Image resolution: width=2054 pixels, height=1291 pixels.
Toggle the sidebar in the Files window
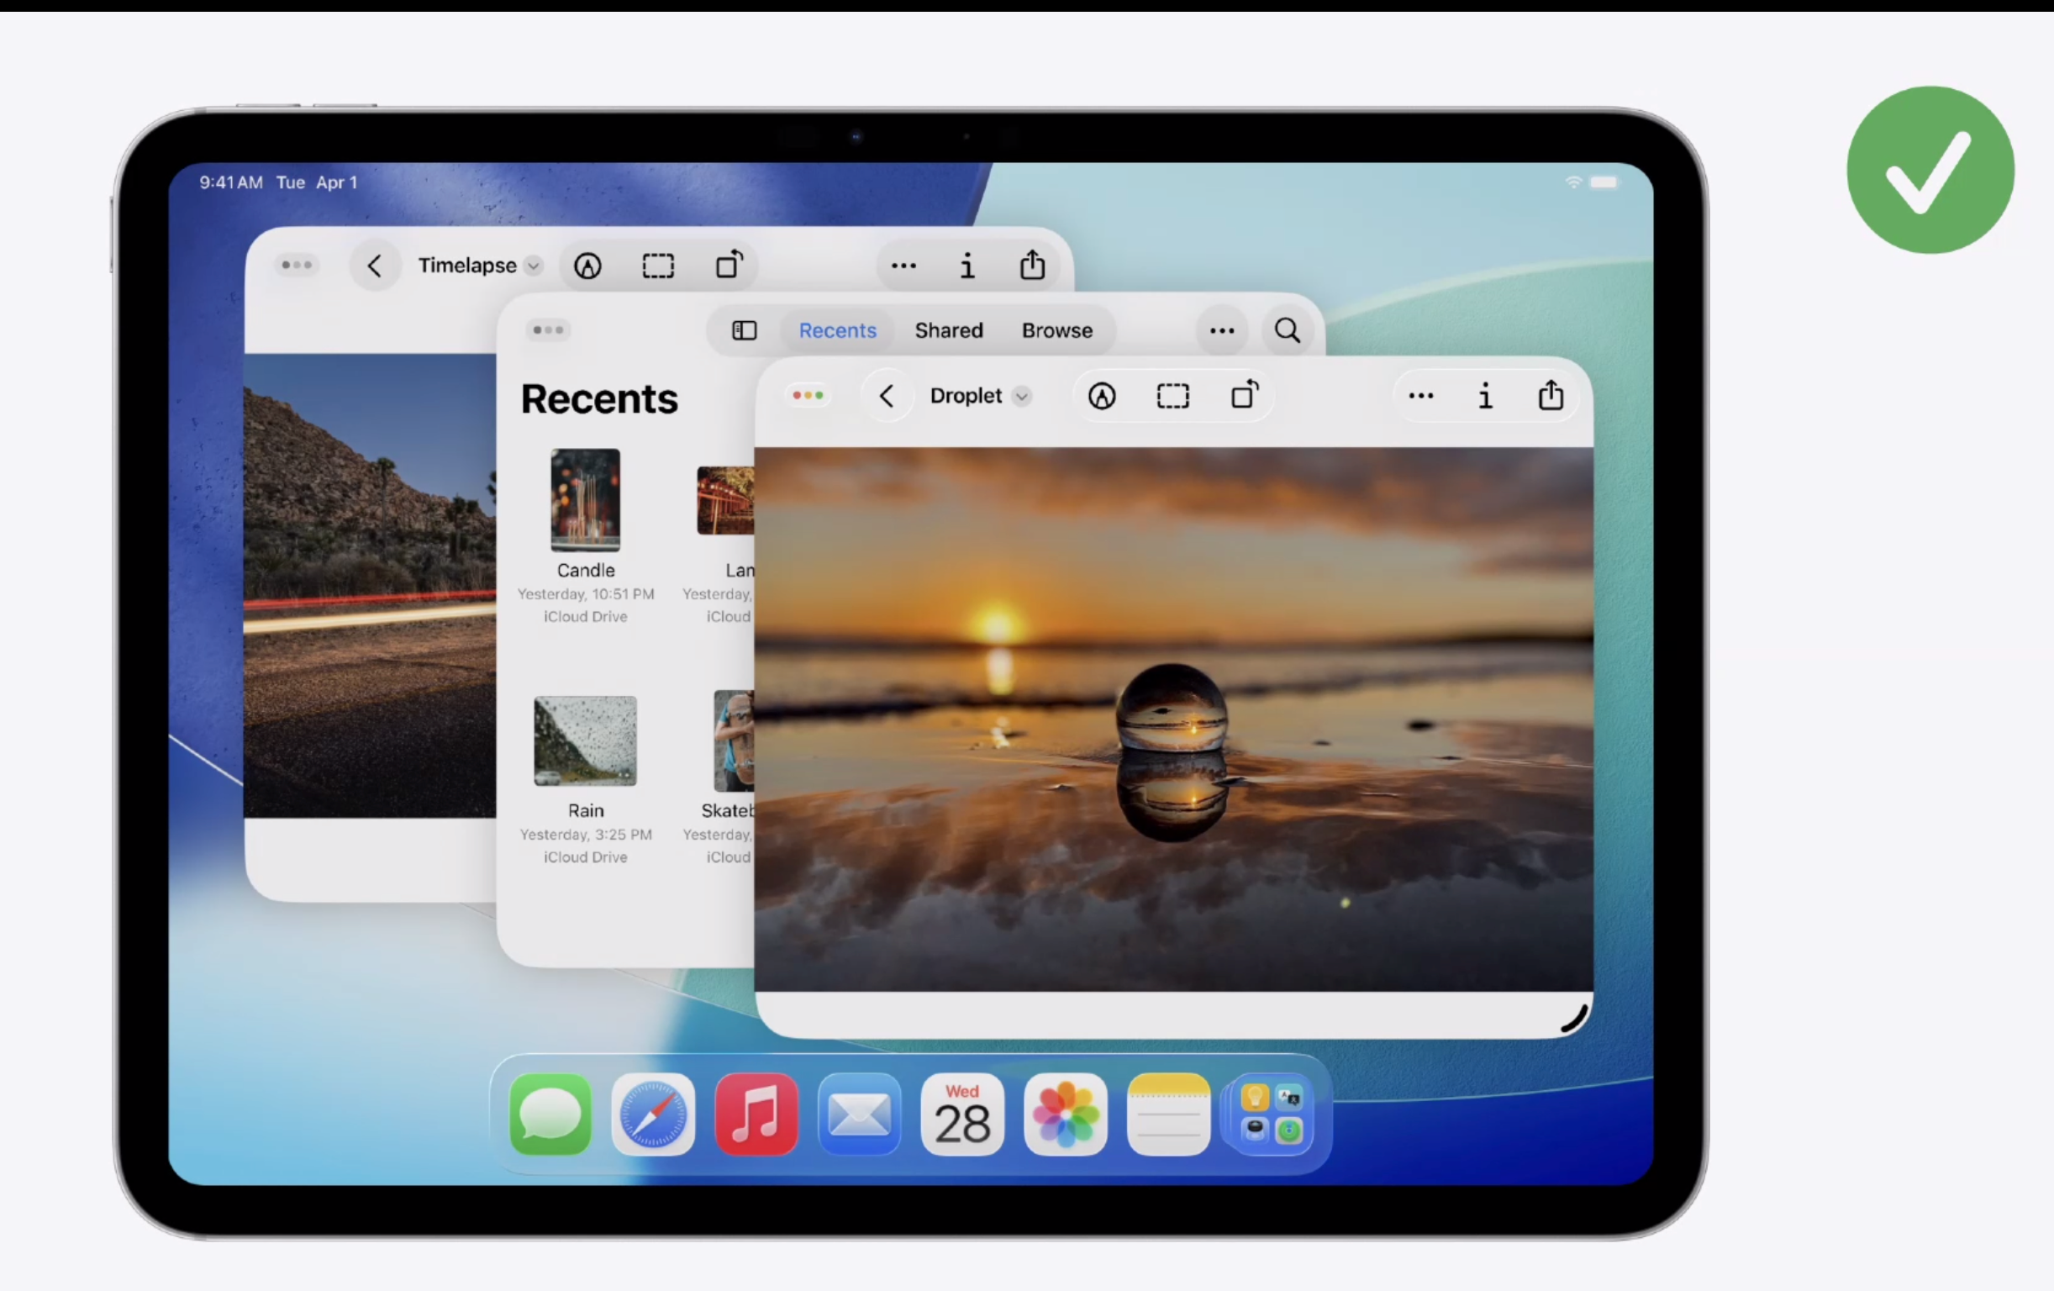[744, 330]
